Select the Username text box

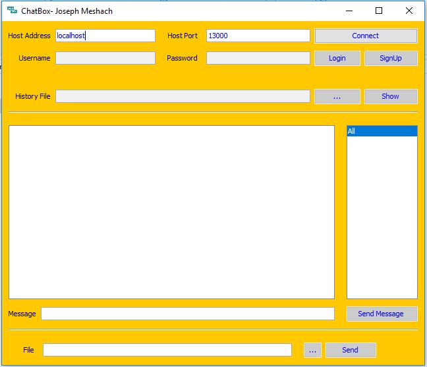(105, 58)
